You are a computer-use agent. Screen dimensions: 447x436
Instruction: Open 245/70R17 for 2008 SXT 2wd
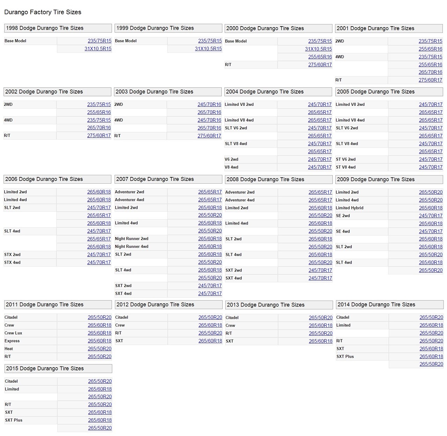320,270
